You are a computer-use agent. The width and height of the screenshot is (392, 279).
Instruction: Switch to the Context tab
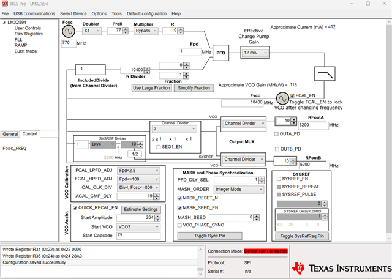point(30,134)
